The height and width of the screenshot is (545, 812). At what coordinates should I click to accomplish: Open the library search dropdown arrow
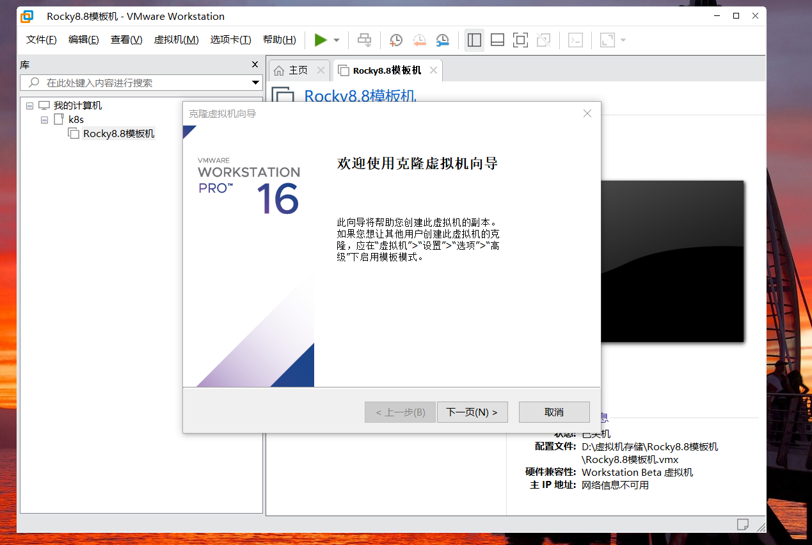[x=255, y=83]
